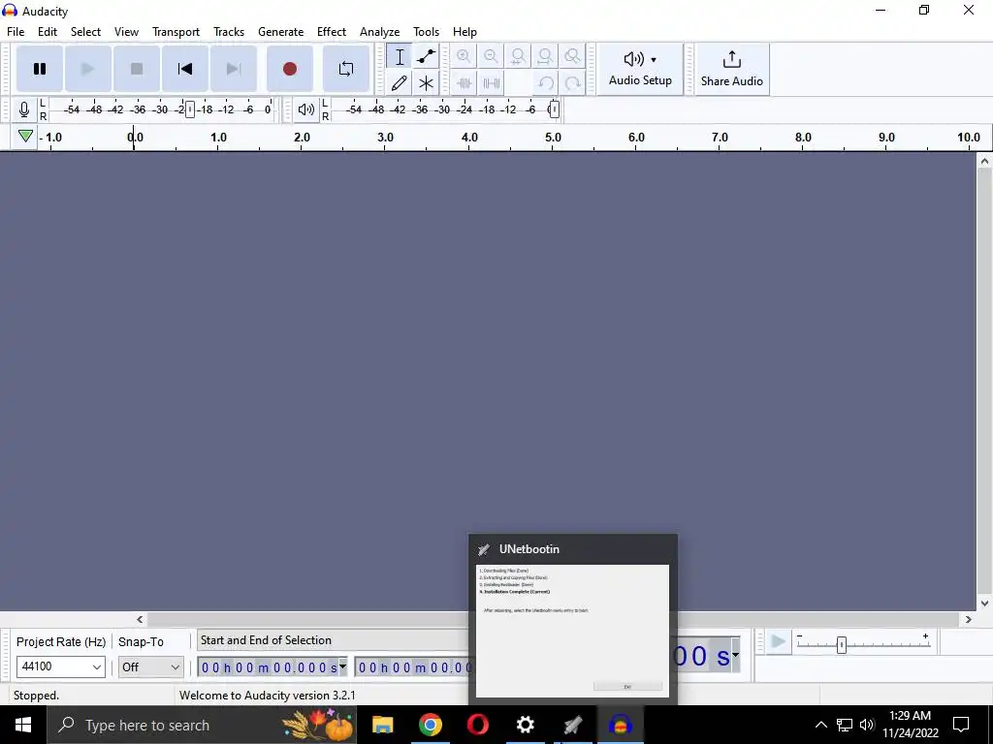This screenshot has height=744, width=993.
Task: Click the microphone record meter icon
Action: (24, 109)
